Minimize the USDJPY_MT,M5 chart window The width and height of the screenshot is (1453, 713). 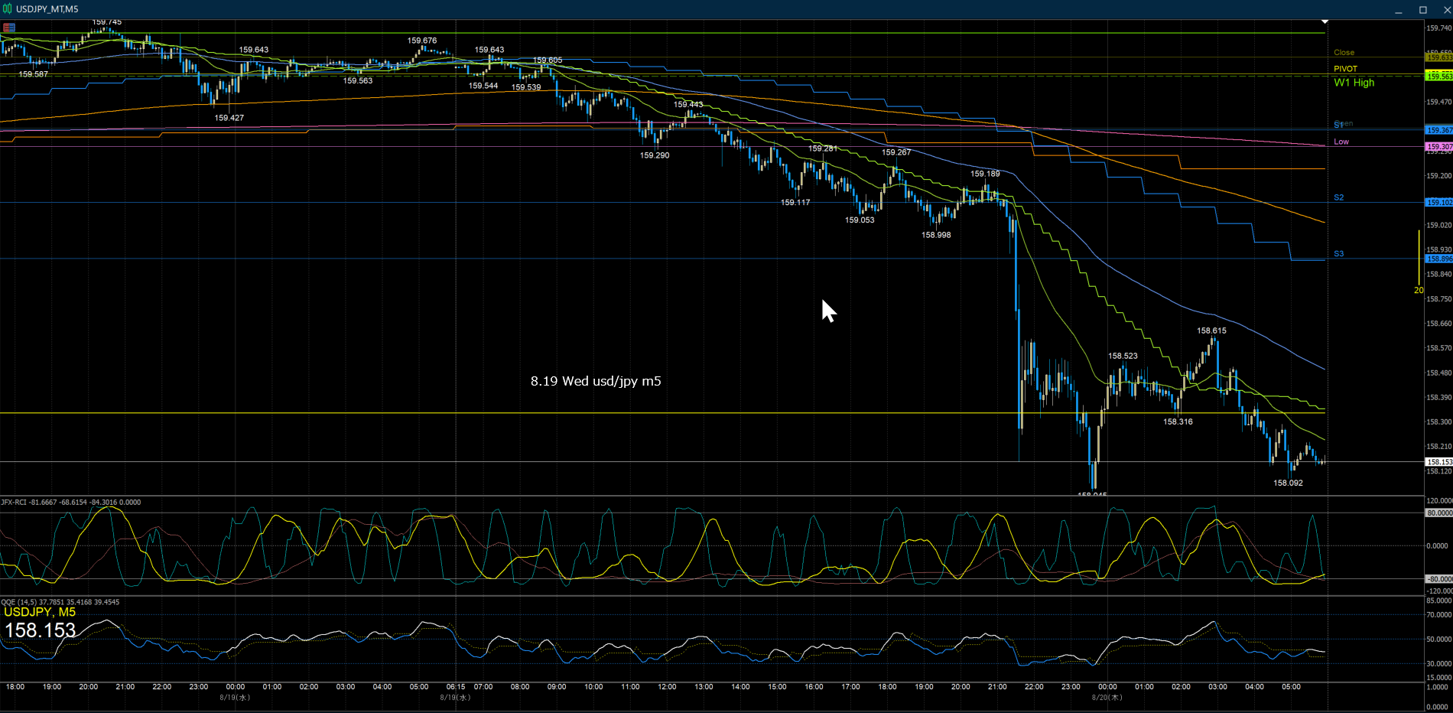pos(1398,9)
